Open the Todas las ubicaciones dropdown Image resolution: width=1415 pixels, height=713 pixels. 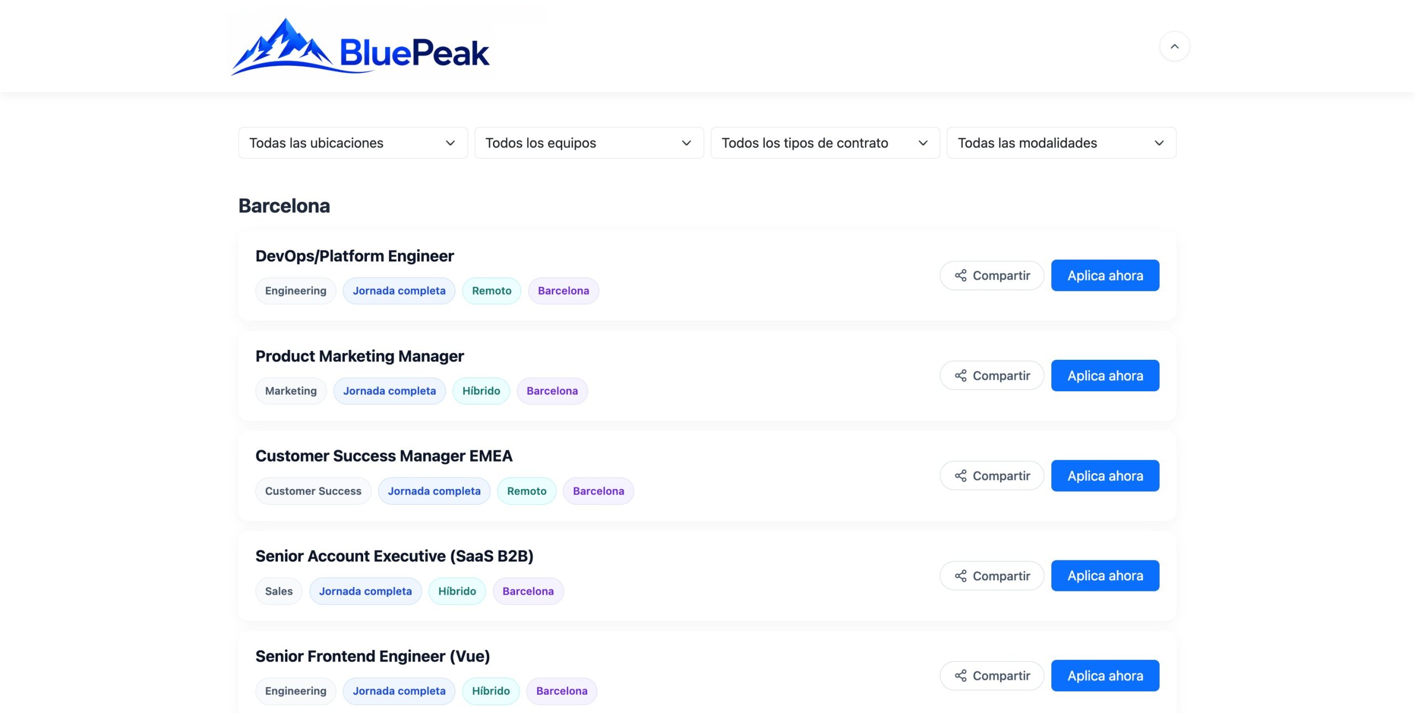pyautogui.click(x=353, y=143)
